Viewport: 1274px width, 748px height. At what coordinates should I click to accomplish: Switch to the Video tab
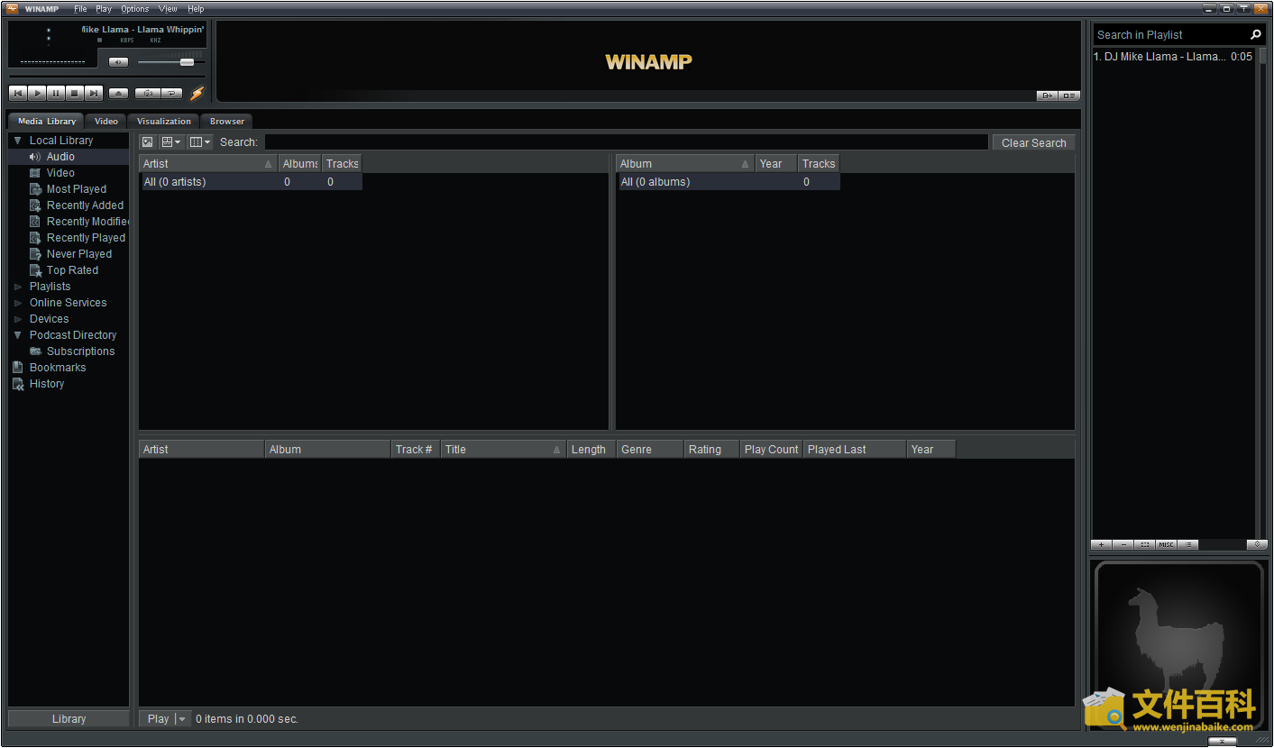click(106, 121)
